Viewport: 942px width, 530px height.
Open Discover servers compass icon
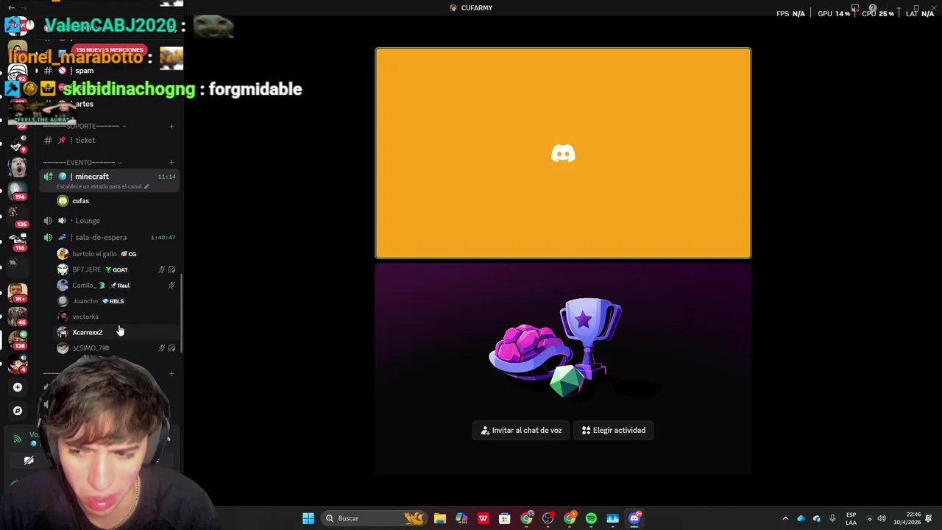coord(18,411)
